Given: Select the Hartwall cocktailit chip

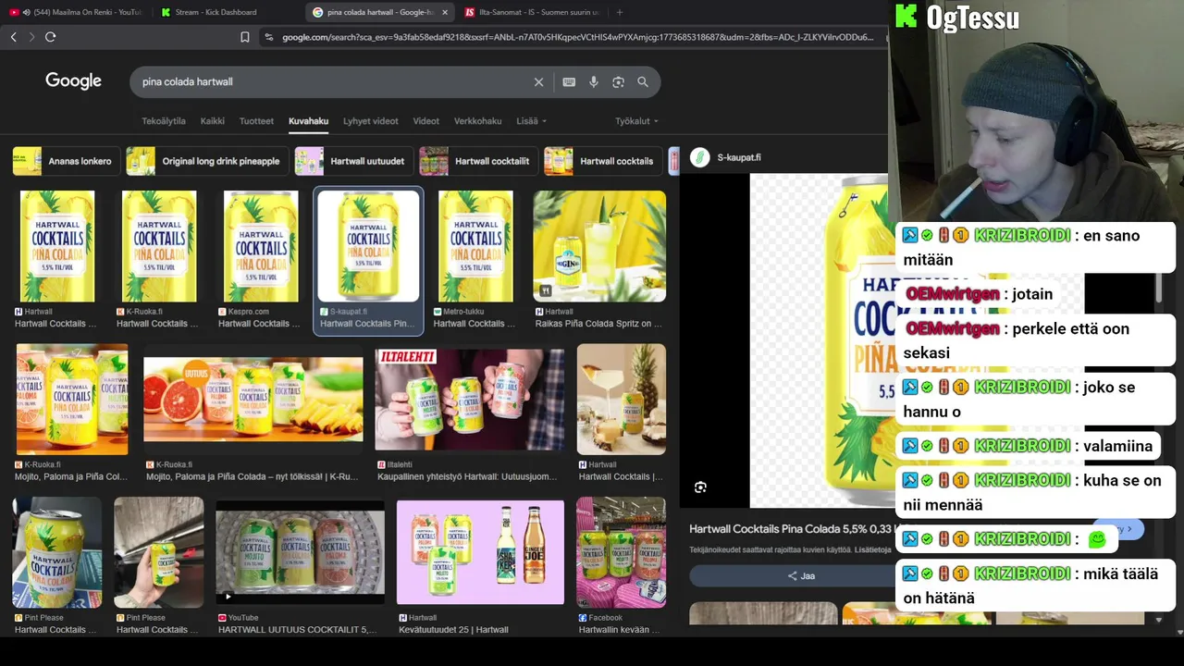Looking at the screenshot, I should click(478, 161).
